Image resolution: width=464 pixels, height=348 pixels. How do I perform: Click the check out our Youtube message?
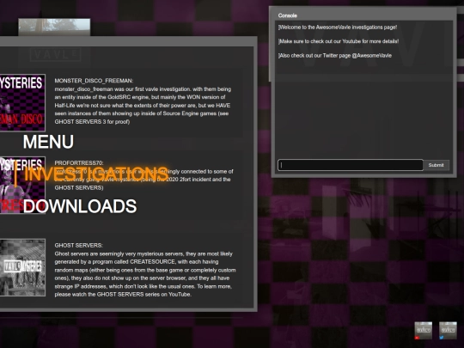point(339,41)
